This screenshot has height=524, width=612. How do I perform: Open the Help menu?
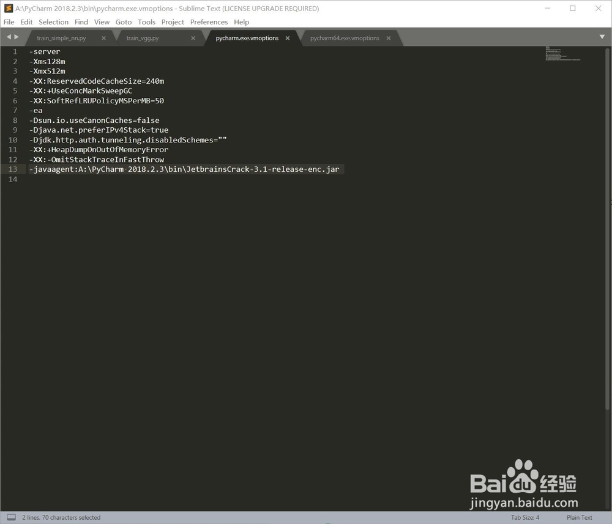pyautogui.click(x=241, y=22)
